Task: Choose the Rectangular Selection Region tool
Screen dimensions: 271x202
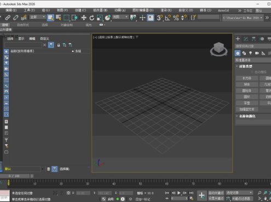Action: click(x=66, y=17)
